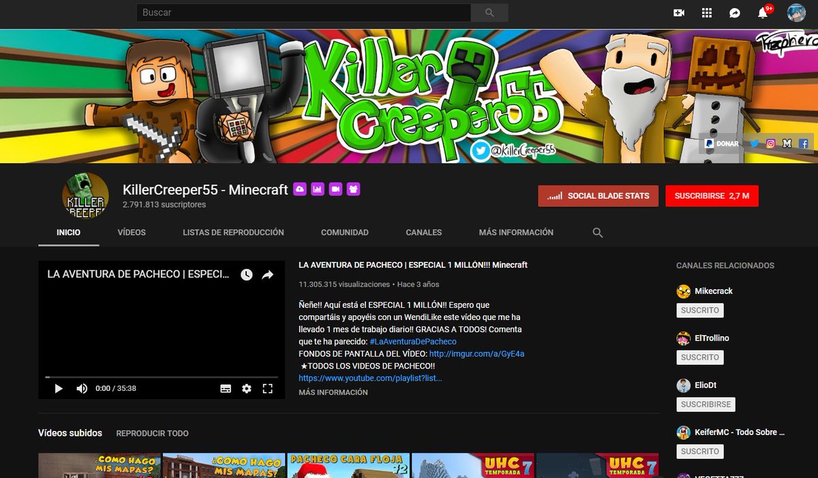Toggle SUSCRITO button under KeiferMC
Image resolution: width=818 pixels, height=478 pixels.
(700, 451)
